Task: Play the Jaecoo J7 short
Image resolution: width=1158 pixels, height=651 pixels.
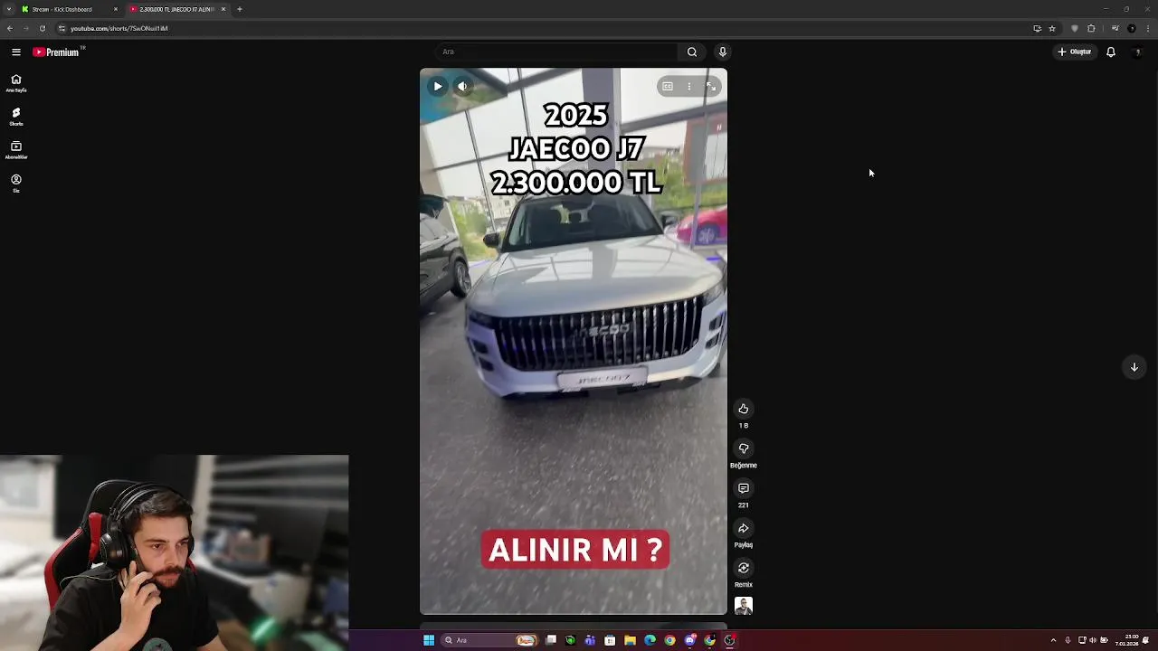Action: click(438, 87)
